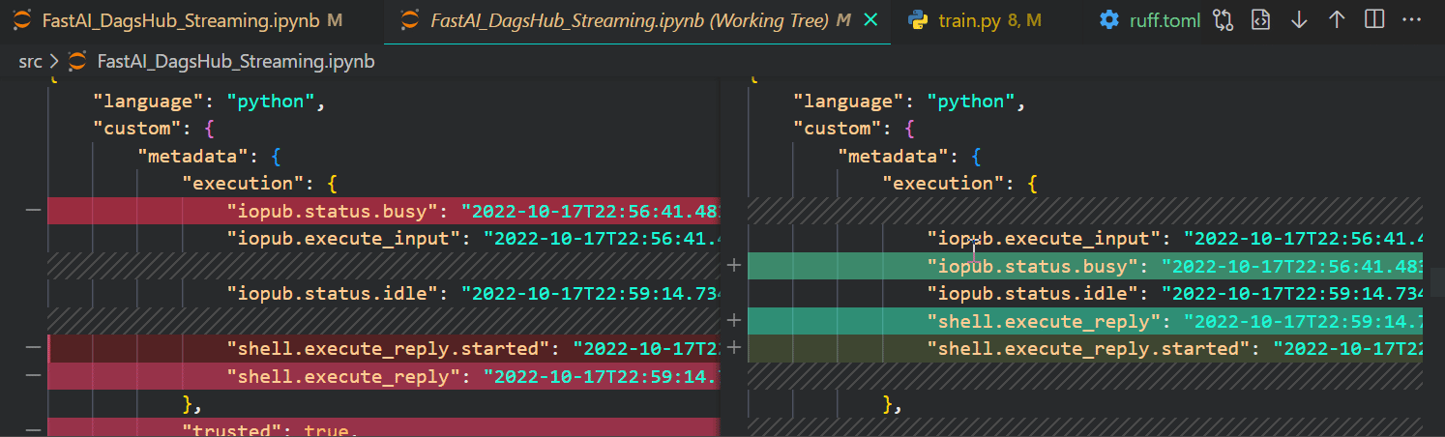Click "shell.execute_reply.started" key in left pane
The height and width of the screenshot is (437, 1445).
click(x=391, y=349)
